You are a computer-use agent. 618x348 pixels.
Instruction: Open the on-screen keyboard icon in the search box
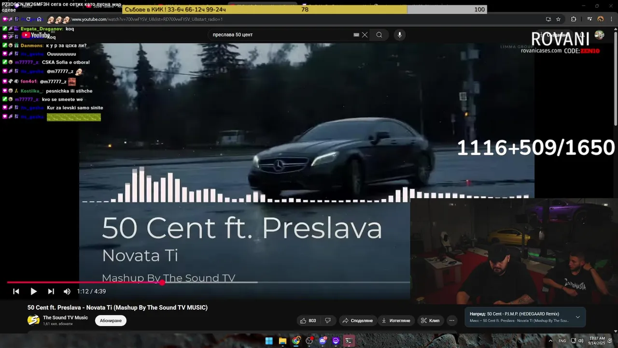coord(356,35)
